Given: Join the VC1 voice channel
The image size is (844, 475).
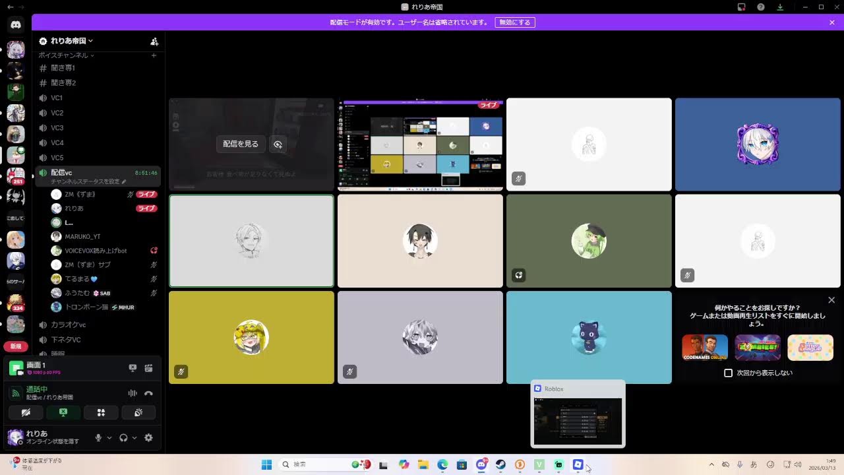Looking at the screenshot, I should coord(98,98).
